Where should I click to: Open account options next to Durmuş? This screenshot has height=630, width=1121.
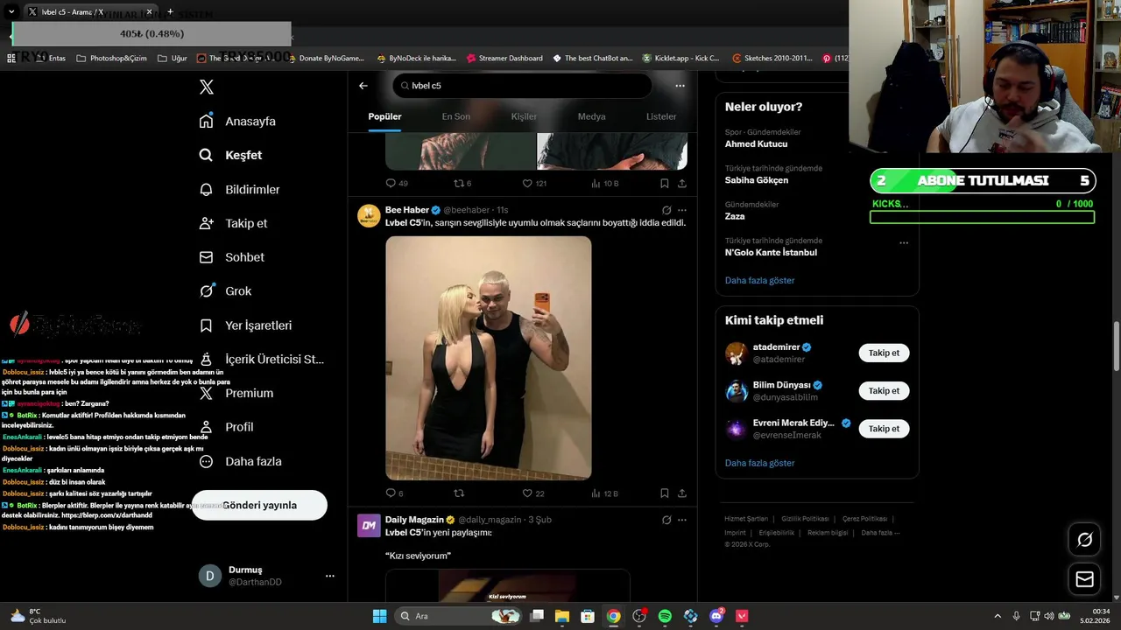tap(330, 576)
